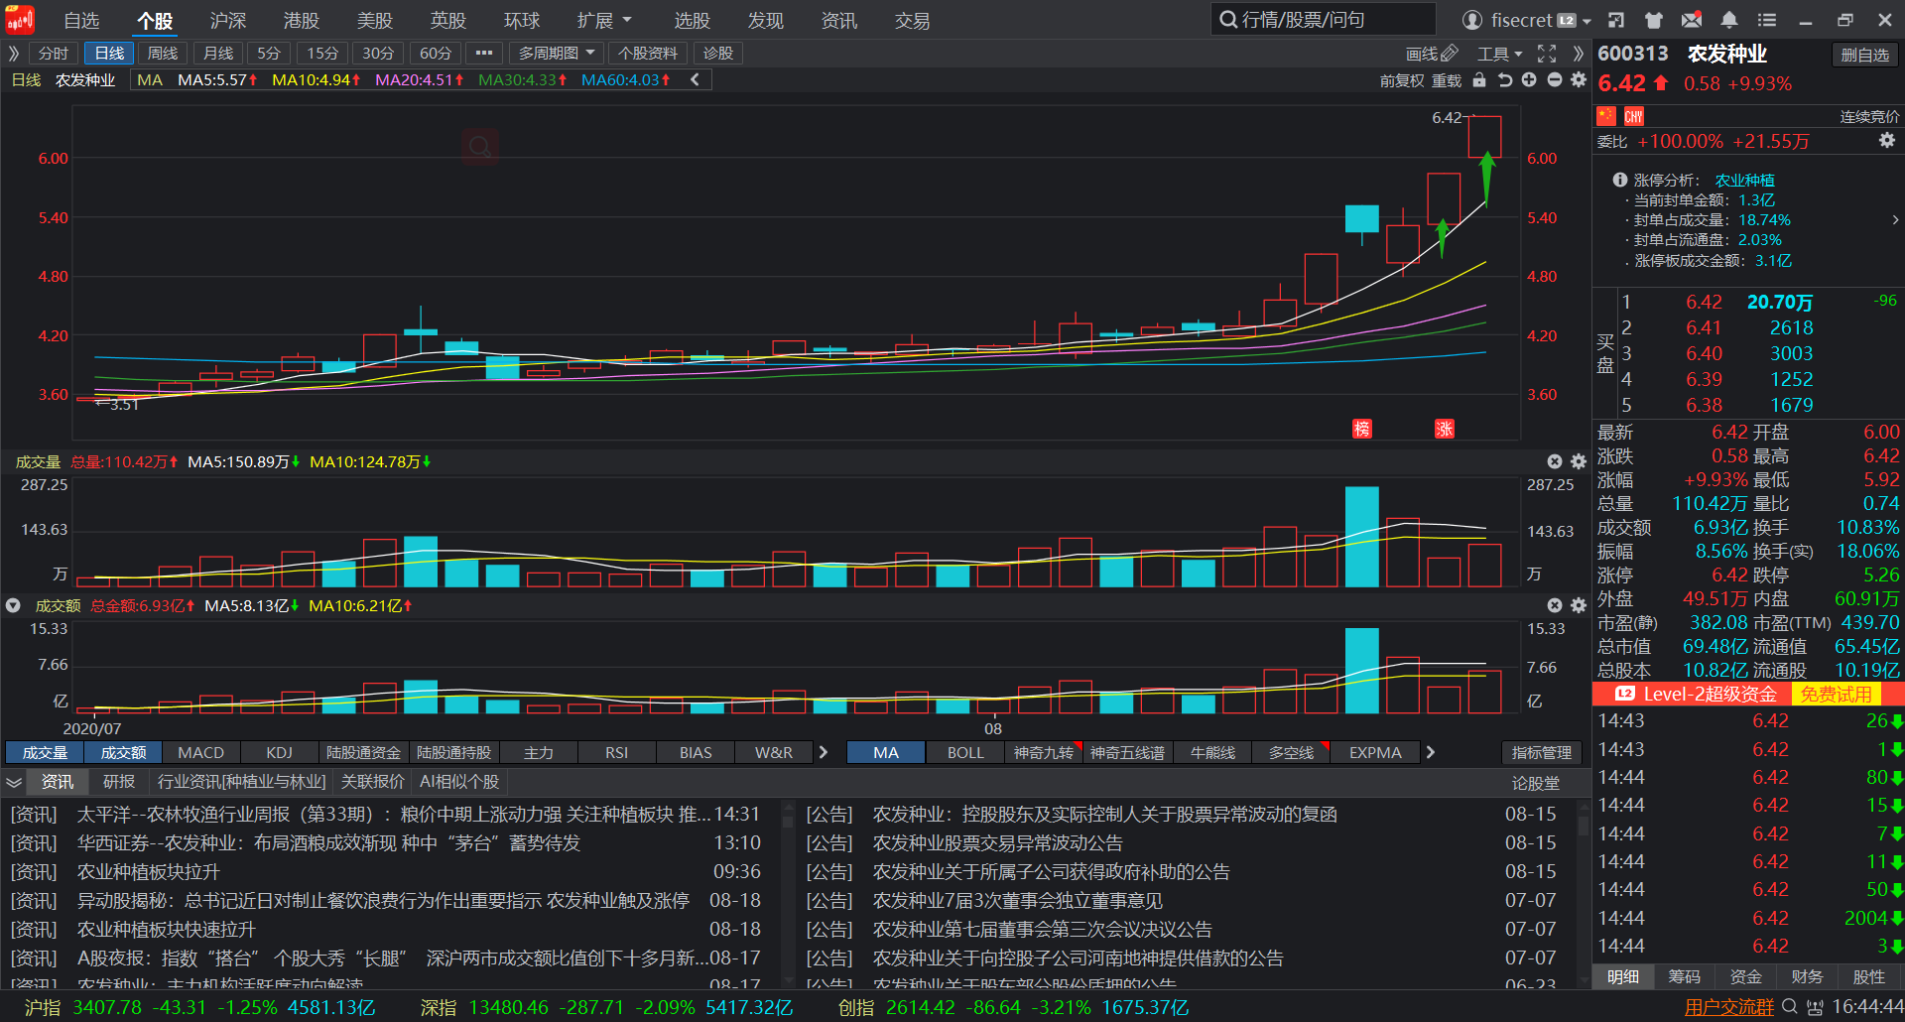1905x1022 pixels.
Task: Toggle the BOLL overlay
Action: pyautogui.click(x=965, y=753)
